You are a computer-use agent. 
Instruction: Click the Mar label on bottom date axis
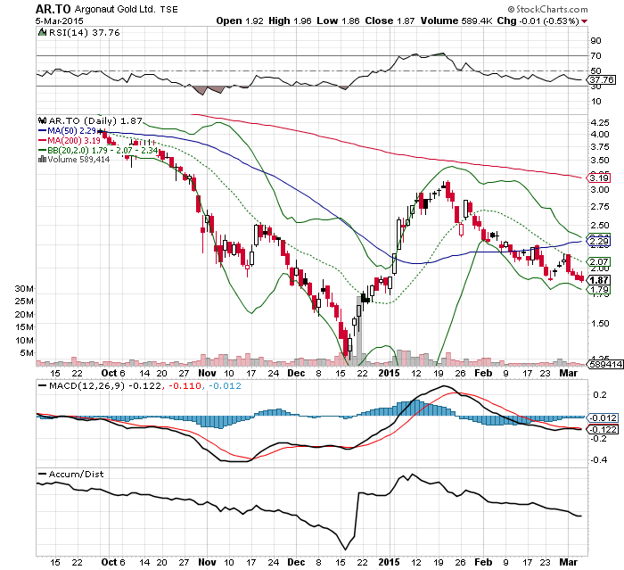(569, 563)
